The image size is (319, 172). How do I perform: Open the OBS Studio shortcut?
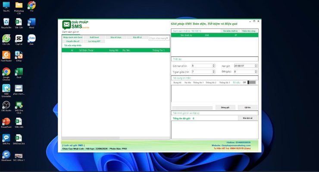pyautogui.click(x=6, y=105)
